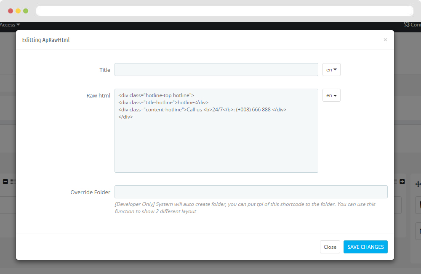Click the list rows icon beside minus
The width and height of the screenshot is (421, 274).
13,182
